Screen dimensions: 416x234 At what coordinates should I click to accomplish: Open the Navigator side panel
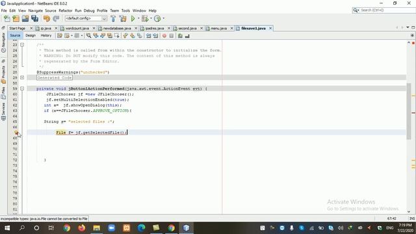point(3,43)
